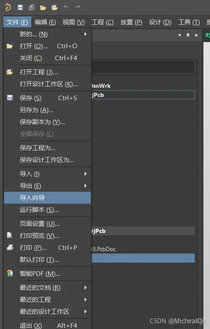210x329 pixels.
Task: Open the panel options dropdown triangle
Action: [179, 35]
